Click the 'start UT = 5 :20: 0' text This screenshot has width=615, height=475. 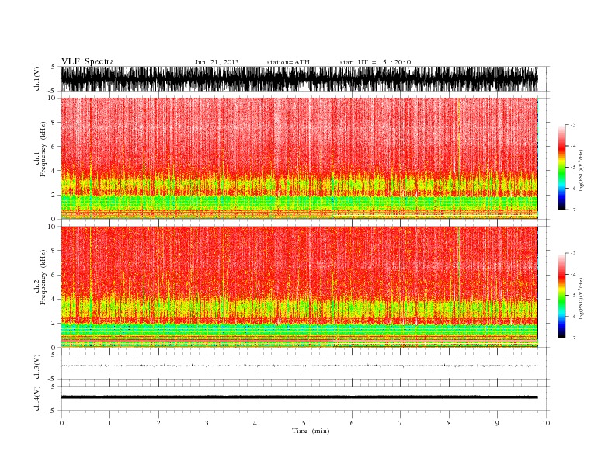[375, 62]
